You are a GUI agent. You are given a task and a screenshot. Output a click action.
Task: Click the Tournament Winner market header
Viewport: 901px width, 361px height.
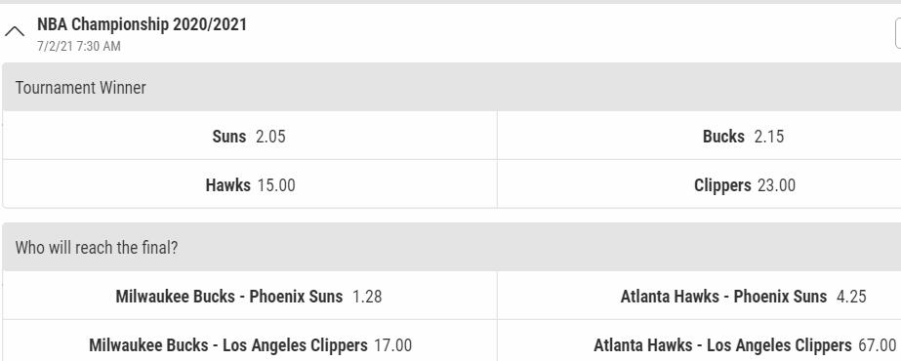coord(452,87)
